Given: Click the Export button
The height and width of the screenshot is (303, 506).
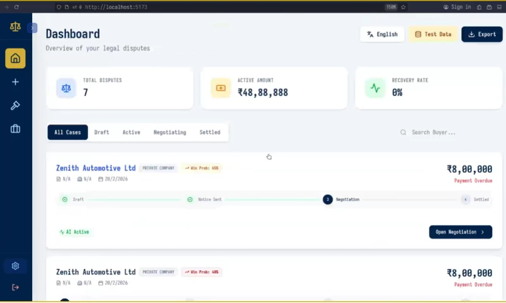Looking at the screenshot, I should (482, 34).
